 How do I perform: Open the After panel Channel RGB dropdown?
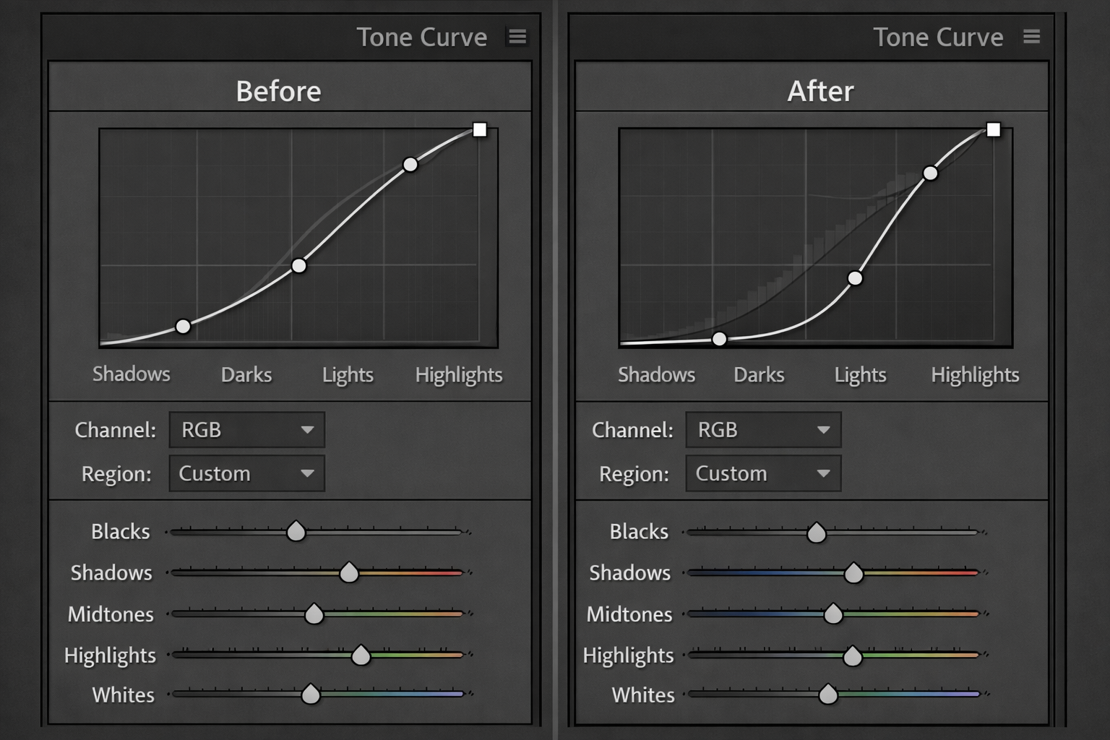click(x=763, y=430)
